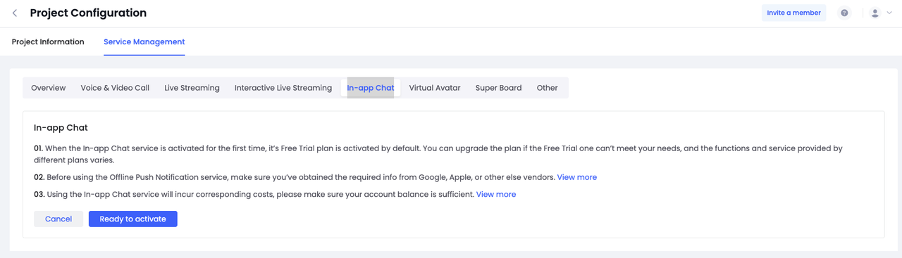Click the back arrow beside Project Configuration
902x258 pixels.
click(15, 13)
